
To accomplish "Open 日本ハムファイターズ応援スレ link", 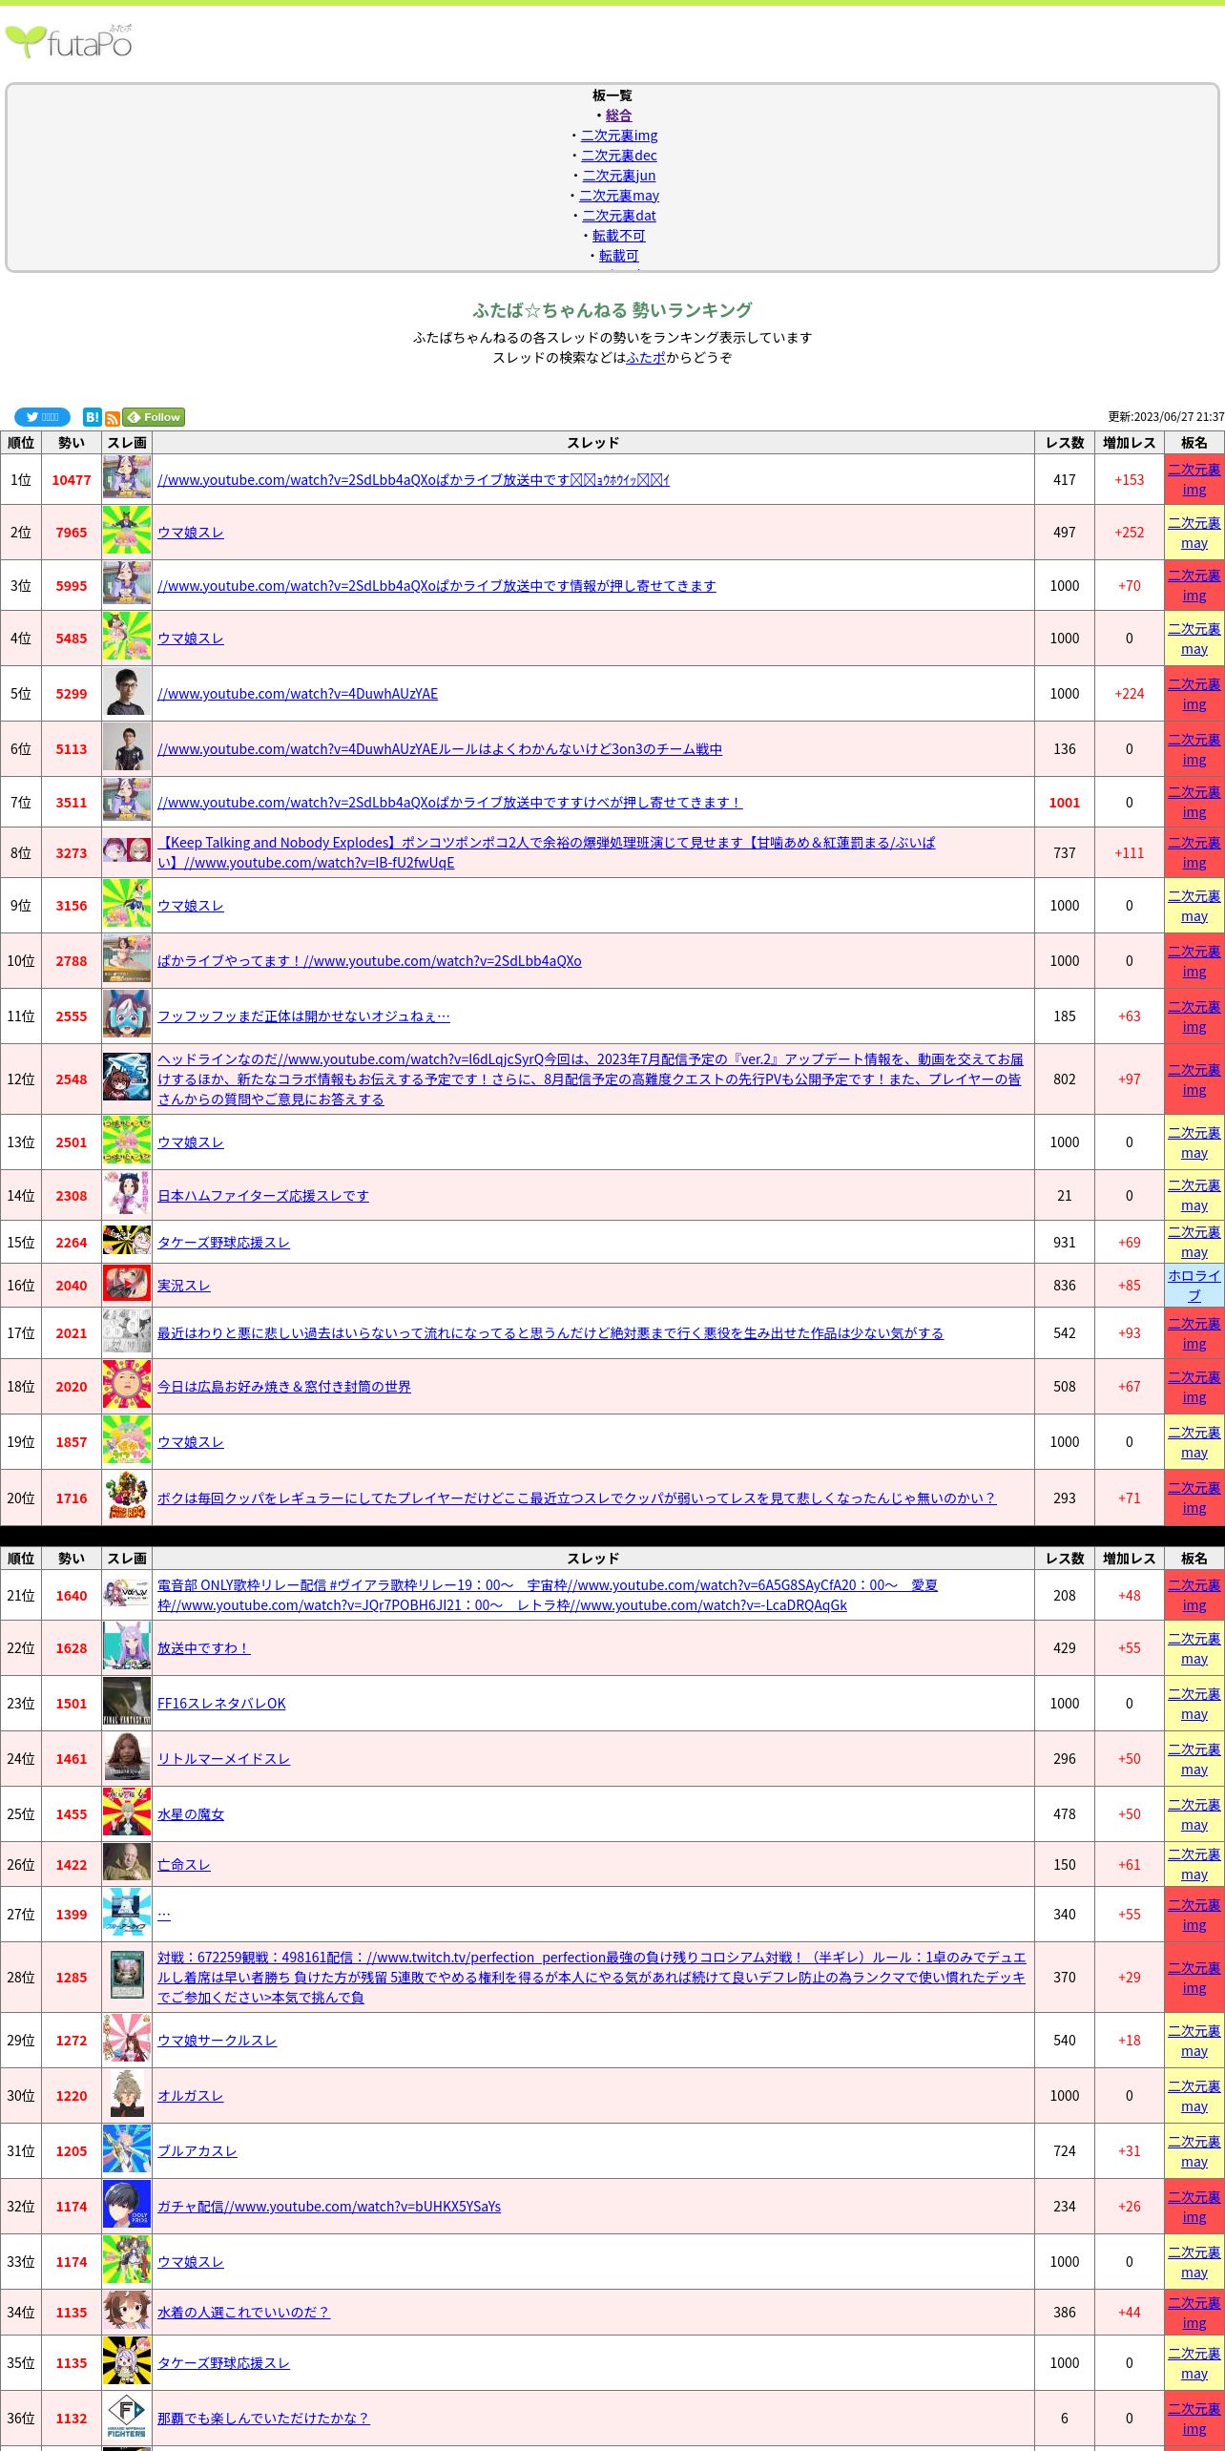I will click(x=263, y=1196).
